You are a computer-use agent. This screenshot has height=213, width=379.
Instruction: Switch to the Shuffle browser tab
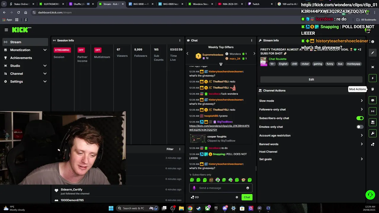pyautogui.click(x=81, y=4)
